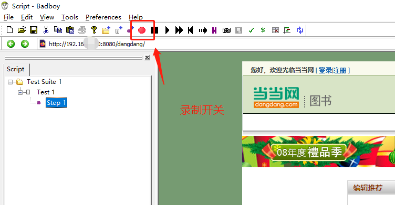Close the script panel with the X button

click(x=148, y=58)
